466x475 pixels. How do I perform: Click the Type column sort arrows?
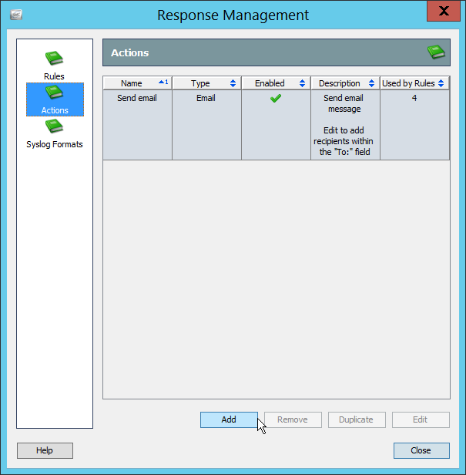coord(233,83)
